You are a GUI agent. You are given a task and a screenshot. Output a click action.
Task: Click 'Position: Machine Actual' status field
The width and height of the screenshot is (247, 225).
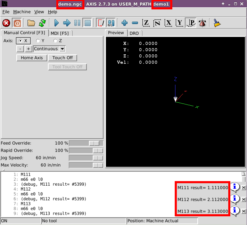click(x=162, y=221)
